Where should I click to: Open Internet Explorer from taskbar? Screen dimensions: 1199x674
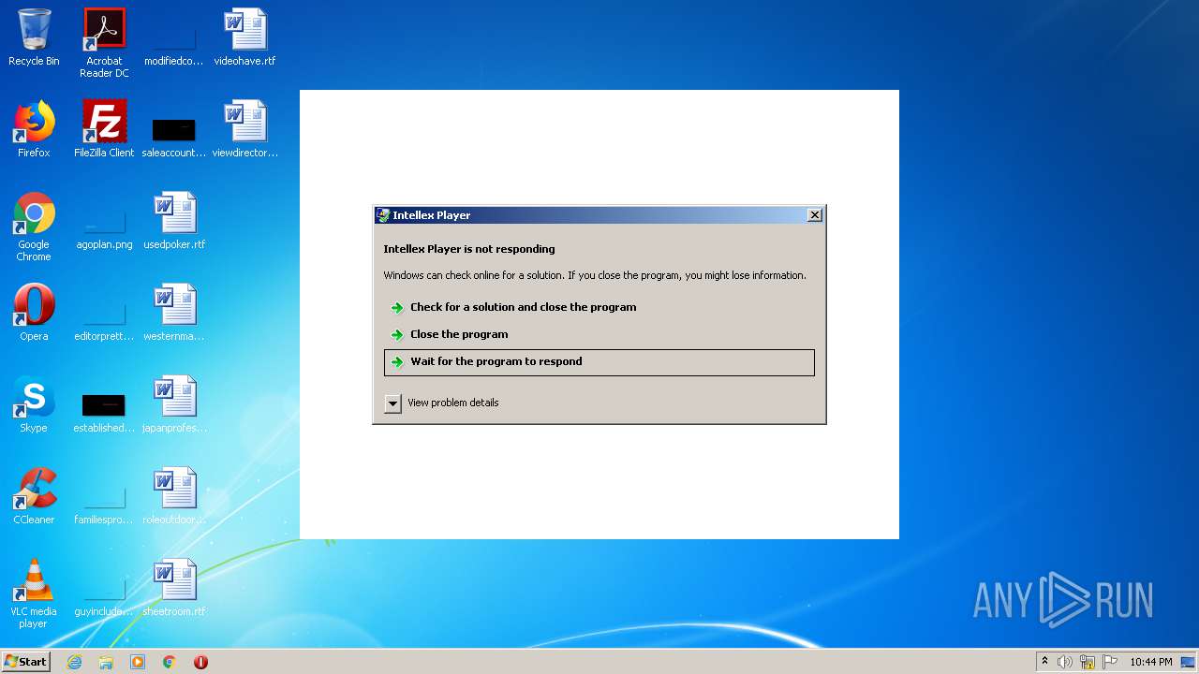(x=74, y=662)
